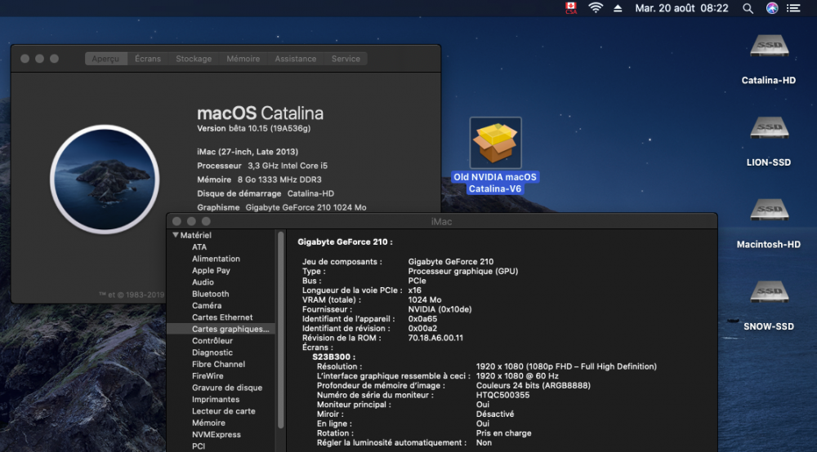
Task: Select Apple Pay in the sidebar
Action: [x=211, y=271]
